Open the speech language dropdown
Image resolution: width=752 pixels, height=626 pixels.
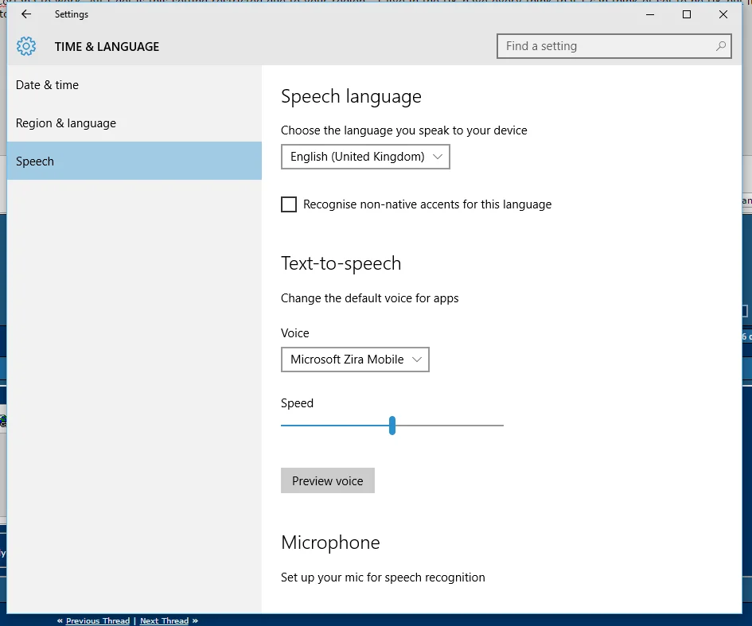pos(365,157)
